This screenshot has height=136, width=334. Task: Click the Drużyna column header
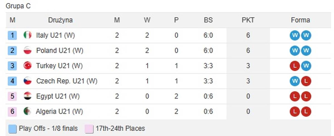pos(60,20)
